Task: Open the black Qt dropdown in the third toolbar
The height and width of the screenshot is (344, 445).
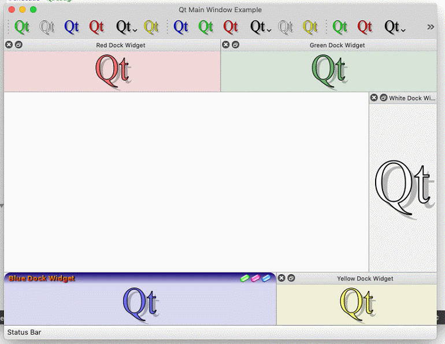Action: pyautogui.click(x=395, y=27)
